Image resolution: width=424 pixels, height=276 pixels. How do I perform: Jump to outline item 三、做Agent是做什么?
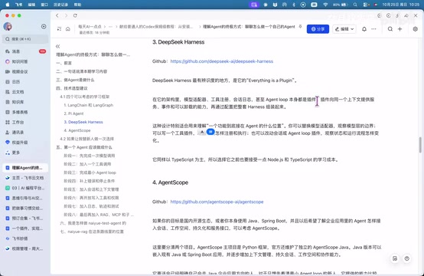75,80
